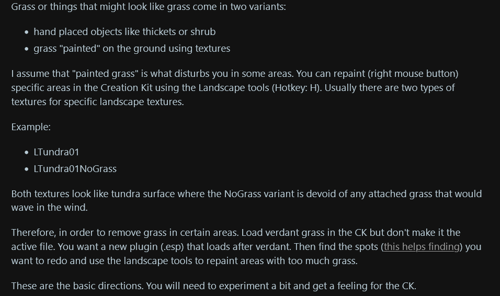Click the "LTundra01" list item
Screen dimensions: 500x296
(x=56, y=152)
